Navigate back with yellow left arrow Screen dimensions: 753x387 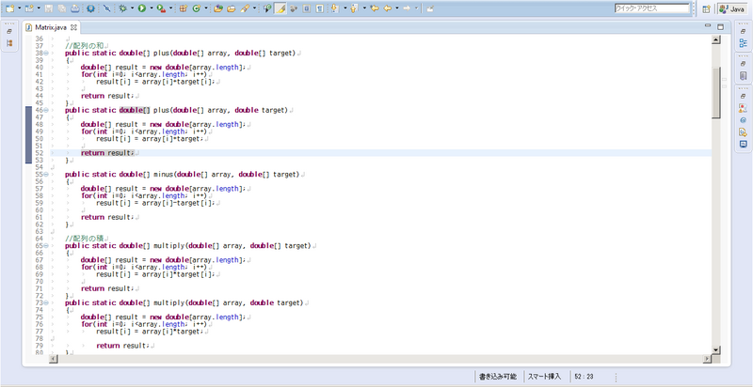[388, 8]
